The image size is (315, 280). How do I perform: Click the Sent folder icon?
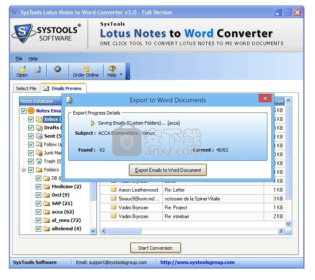coord(39,136)
